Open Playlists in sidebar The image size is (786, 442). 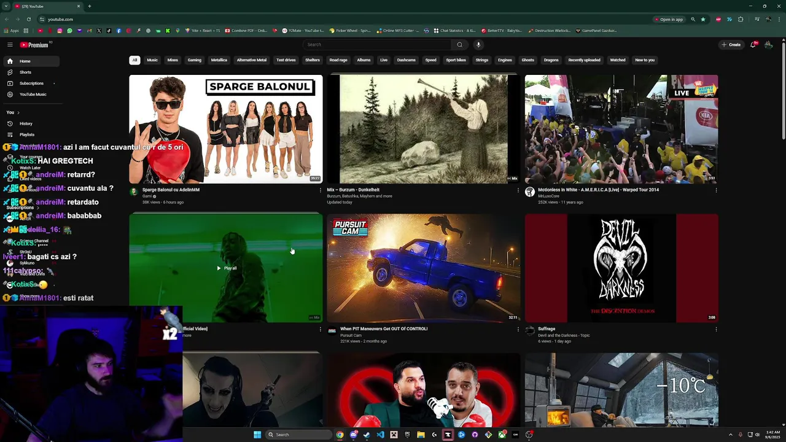pos(31,134)
